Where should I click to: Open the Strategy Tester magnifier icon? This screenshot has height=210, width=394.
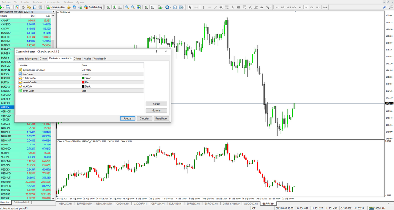[40, 7]
